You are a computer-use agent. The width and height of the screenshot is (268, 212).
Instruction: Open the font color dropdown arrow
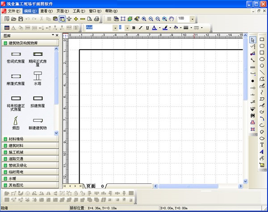coord(160,28)
